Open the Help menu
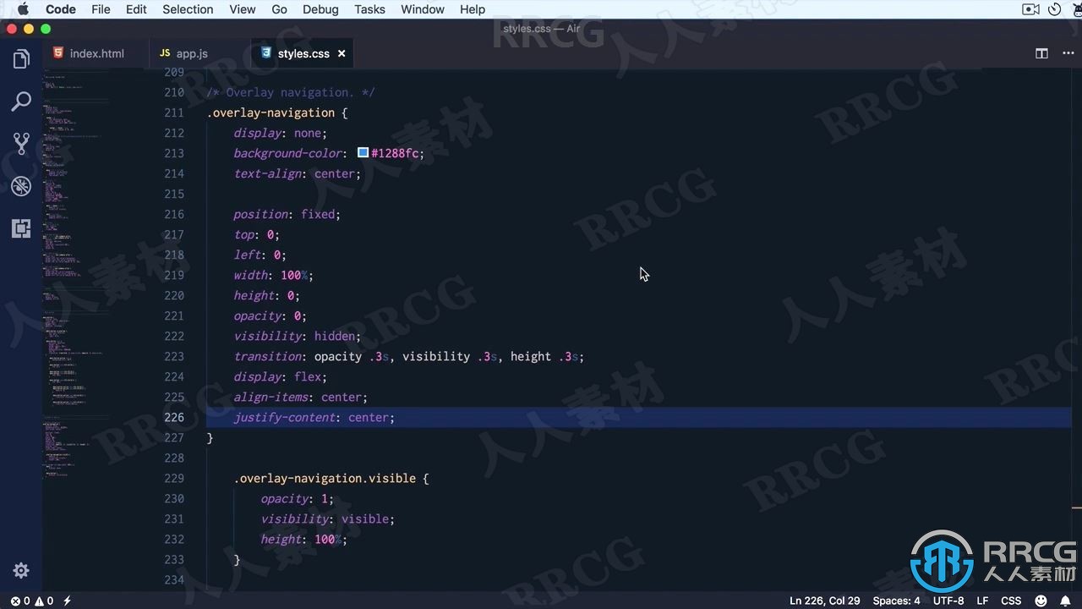The image size is (1082, 609). tap(473, 9)
